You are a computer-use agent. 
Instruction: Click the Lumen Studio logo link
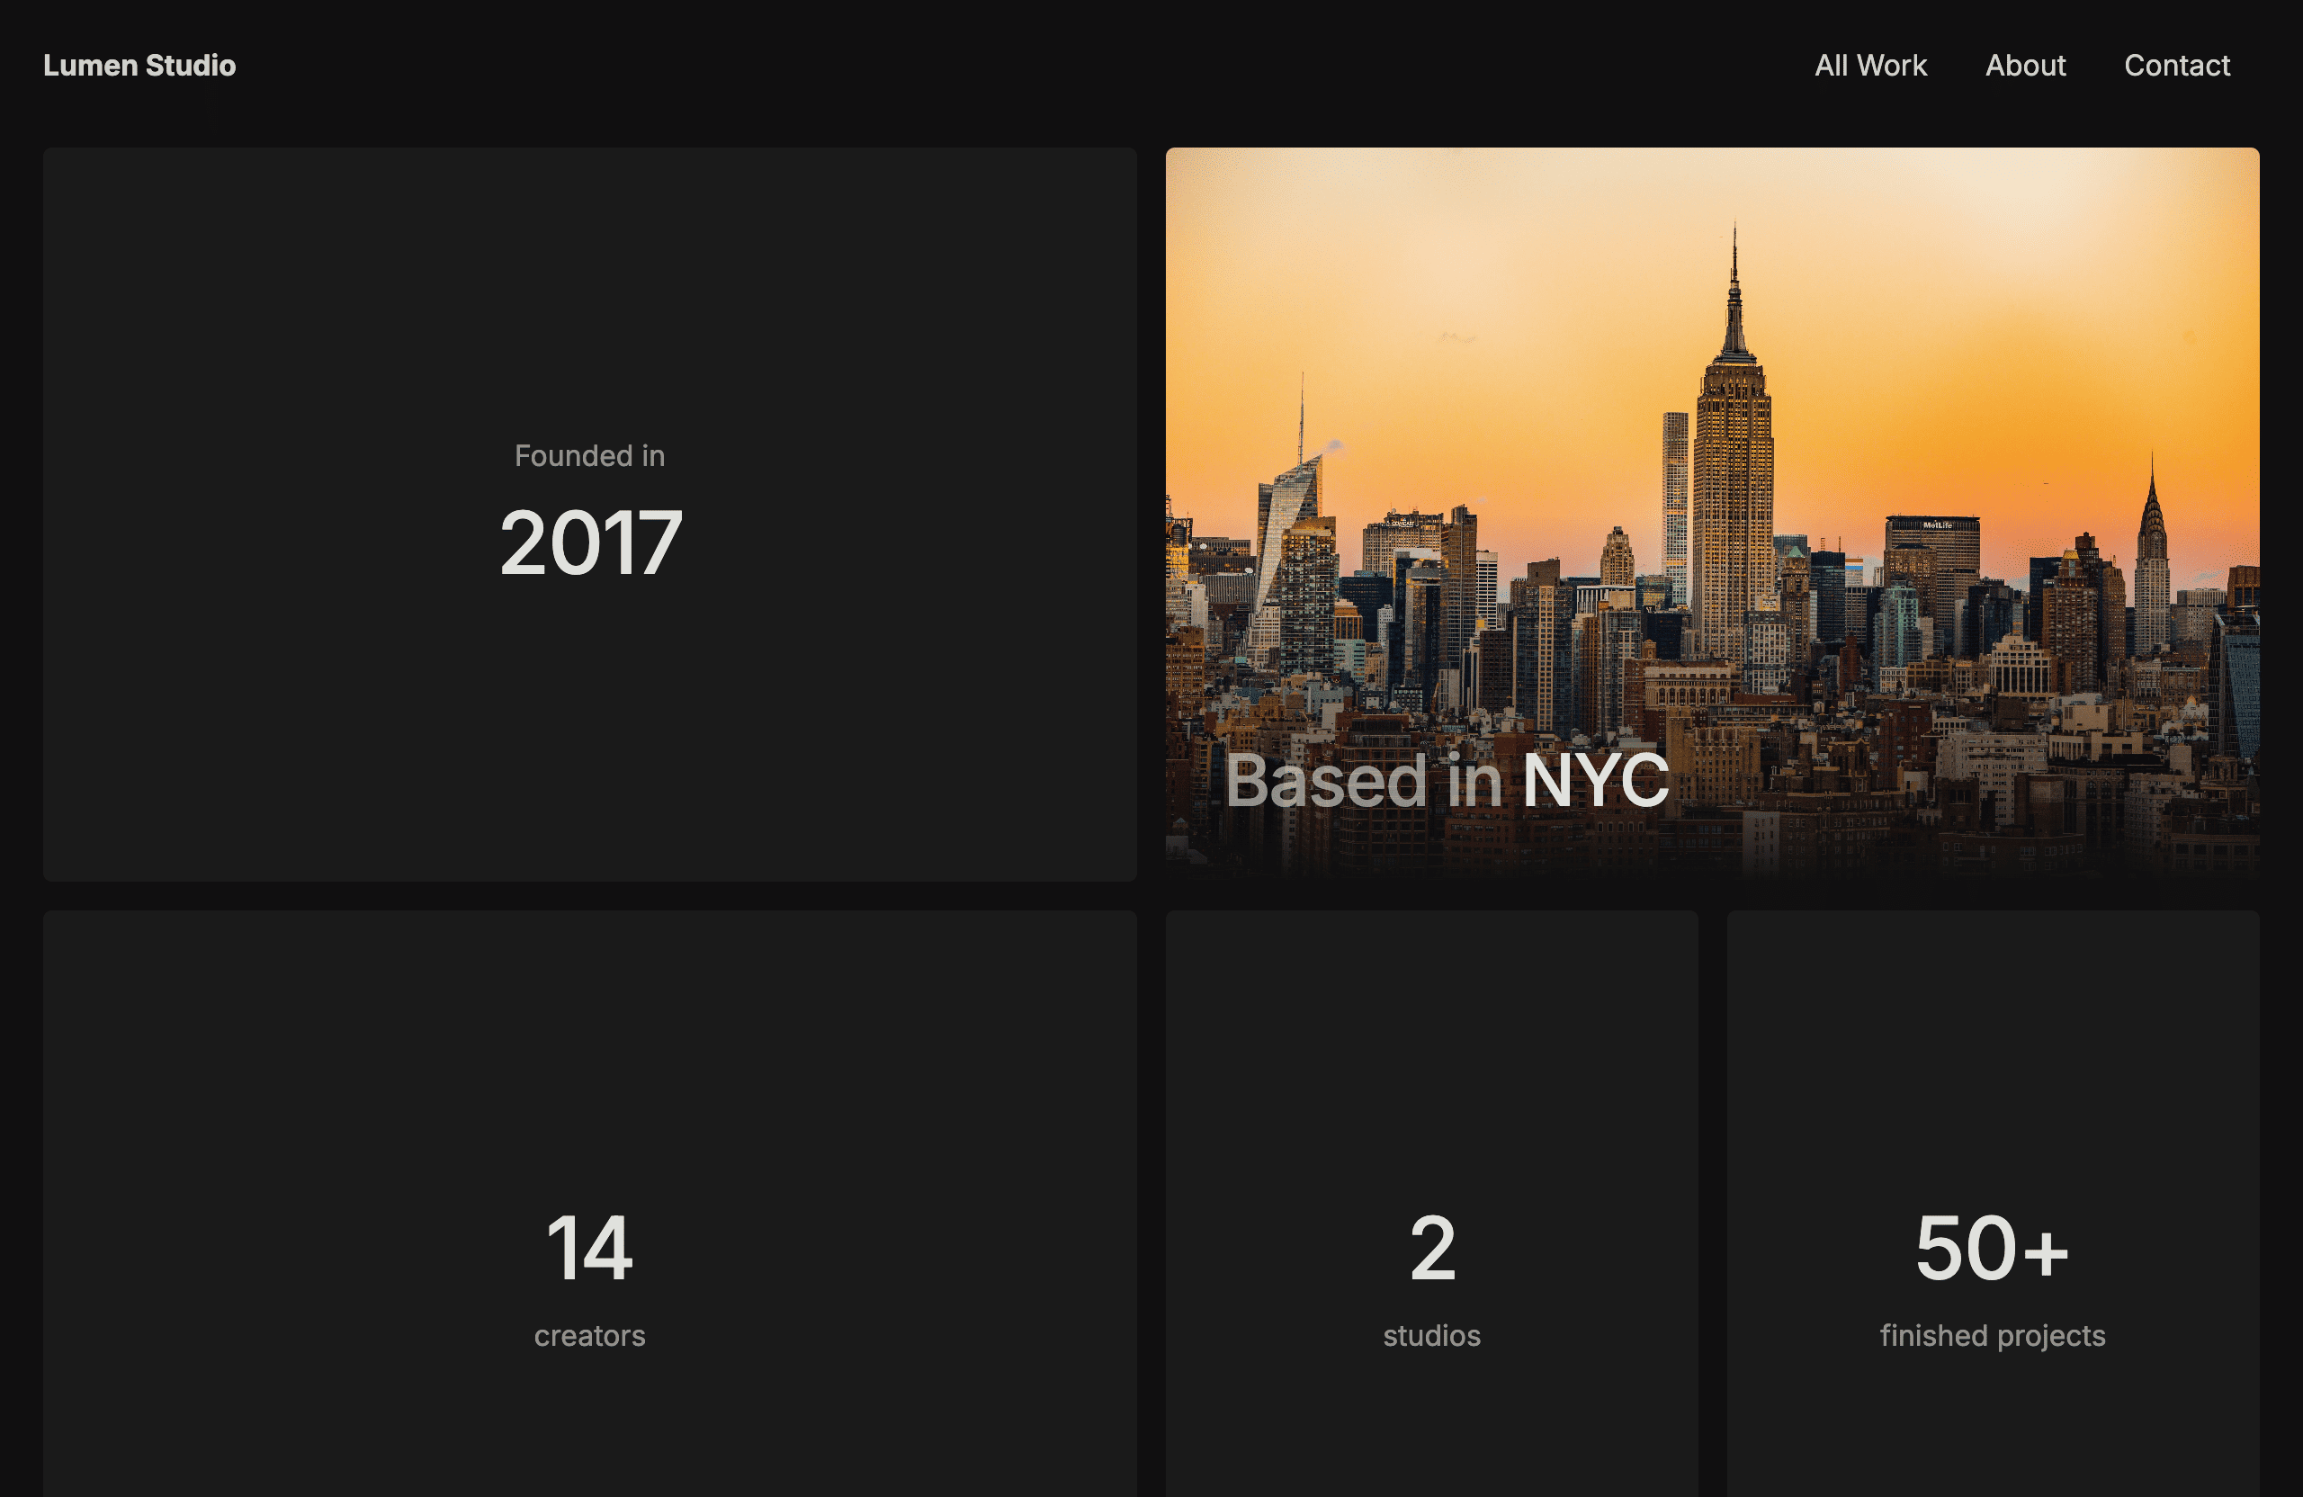click(x=139, y=65)
